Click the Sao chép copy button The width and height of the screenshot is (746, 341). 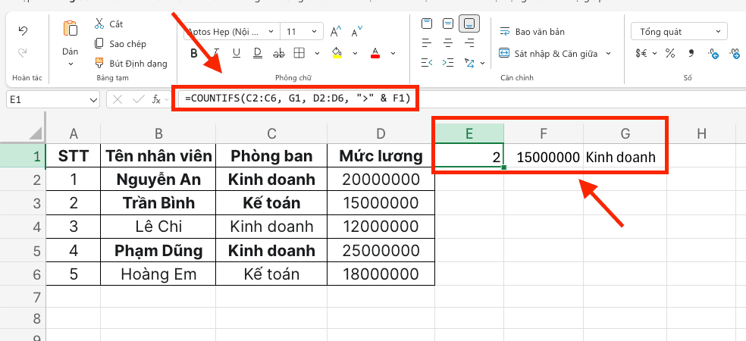coord(121,44)
